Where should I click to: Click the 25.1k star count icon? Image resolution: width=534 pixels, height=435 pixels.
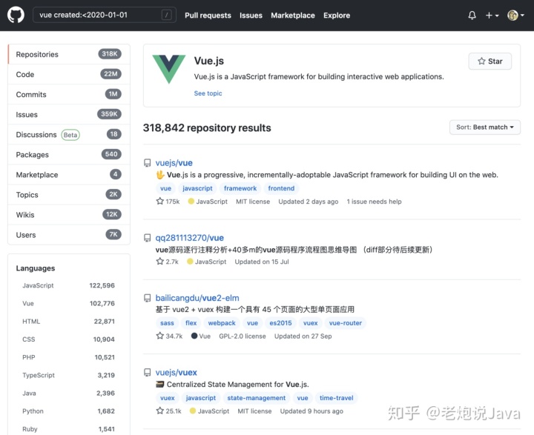coord(159,411)
